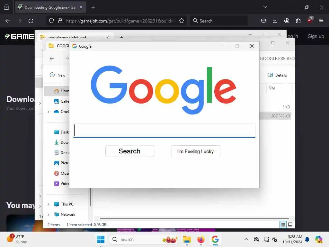Image resolution: width=329 pixels, height=247 pixels.
Task: Open the clock showing 3:28 AM
Action: pyautogui.click(x=292, y=239)
